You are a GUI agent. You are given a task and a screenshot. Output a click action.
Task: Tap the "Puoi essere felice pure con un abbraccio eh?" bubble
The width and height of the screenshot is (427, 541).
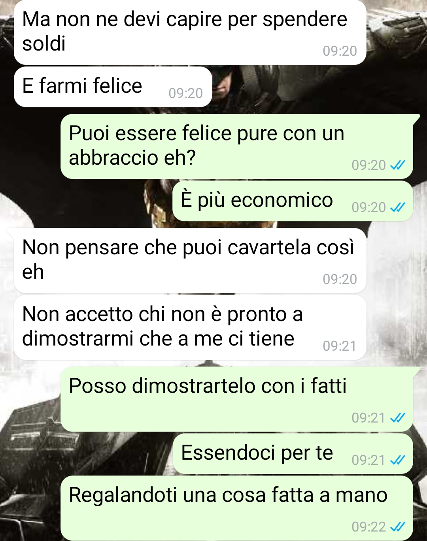point(237,147)
